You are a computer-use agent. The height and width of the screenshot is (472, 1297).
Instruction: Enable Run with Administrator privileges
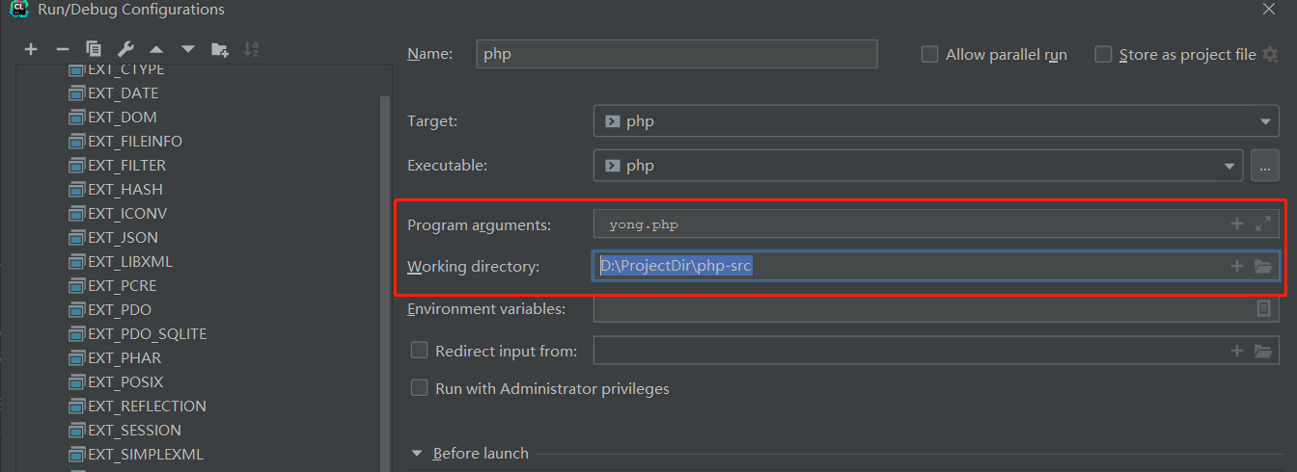coord(420,389)
